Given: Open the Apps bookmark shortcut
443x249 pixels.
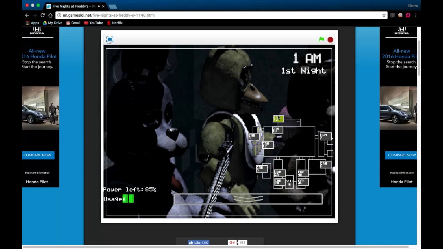Looking at the screenshot, I should 32,23.
